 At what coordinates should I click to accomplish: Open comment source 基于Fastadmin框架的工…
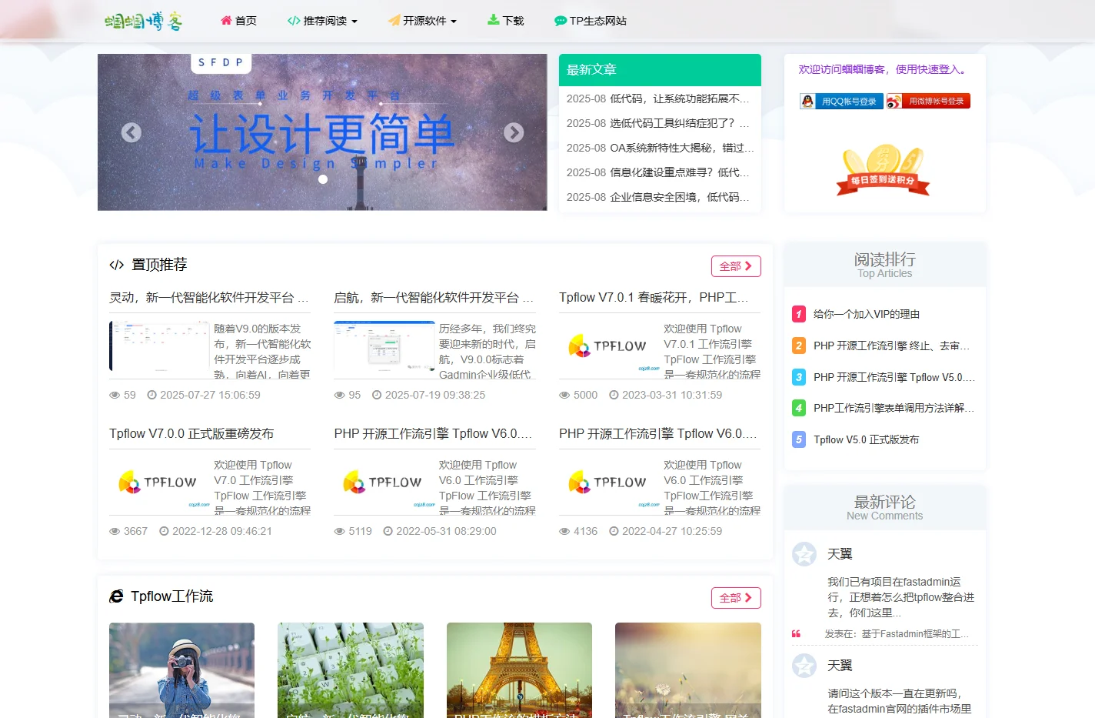click(x=915, y=634)
